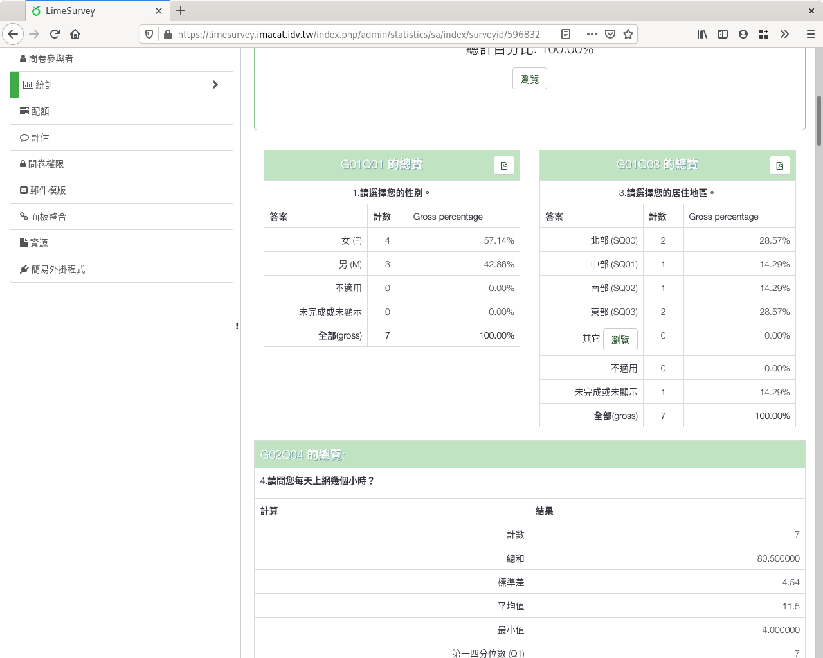Save page to Pocket icon
Image resolution: width=823 pixels, height=658 pixels.
tap(610, 34)
